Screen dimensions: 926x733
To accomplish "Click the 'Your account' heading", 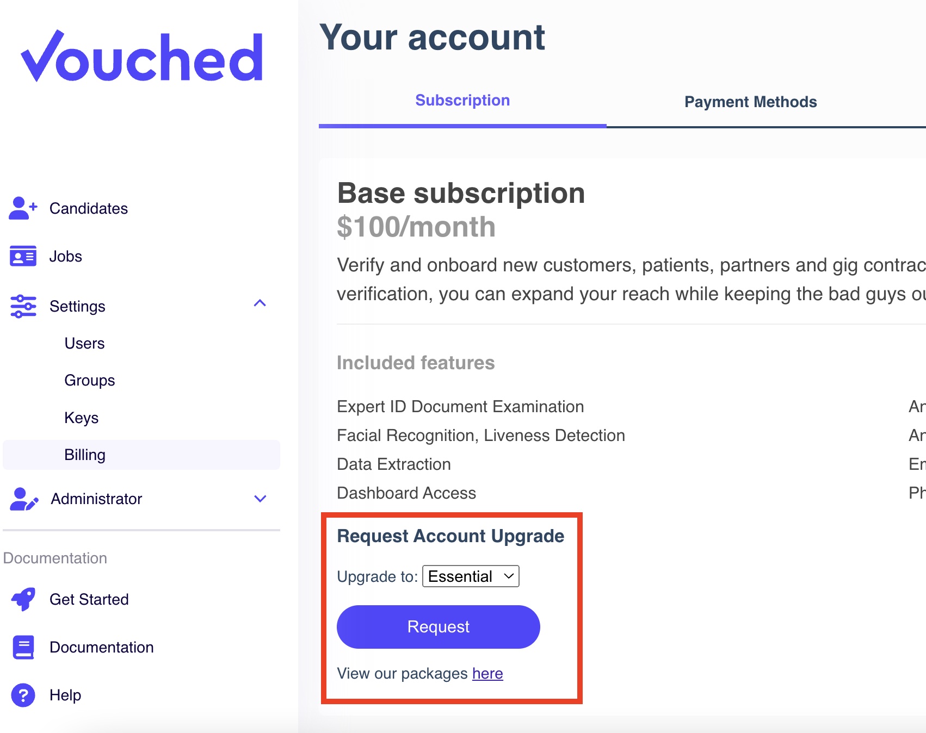I will (432, 38).
